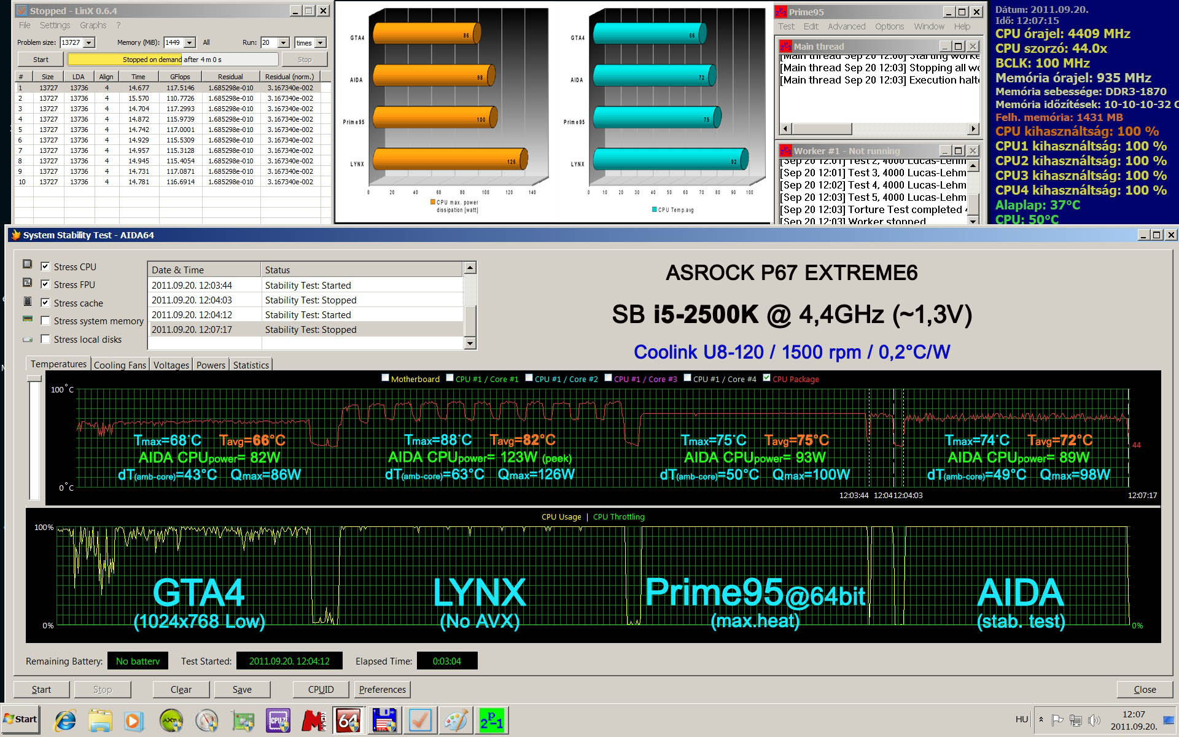The height and width of the screenshot is (737, 1179).
Task: Launch Internet Explorer from taskbar
Action: click(x=65, y=720)
